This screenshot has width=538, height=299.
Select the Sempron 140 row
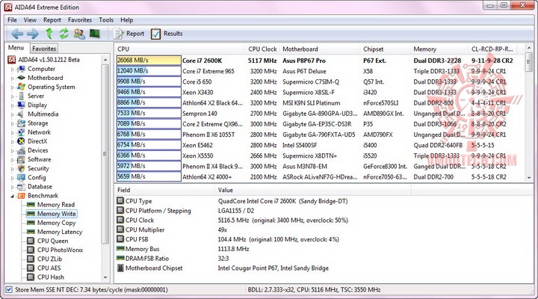tap(319, 114)
